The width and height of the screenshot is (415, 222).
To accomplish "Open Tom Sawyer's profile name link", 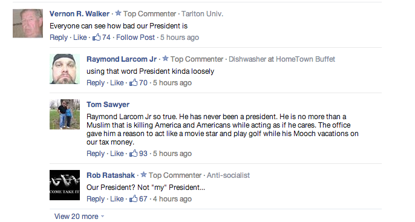I will click(x=108, y=105).
